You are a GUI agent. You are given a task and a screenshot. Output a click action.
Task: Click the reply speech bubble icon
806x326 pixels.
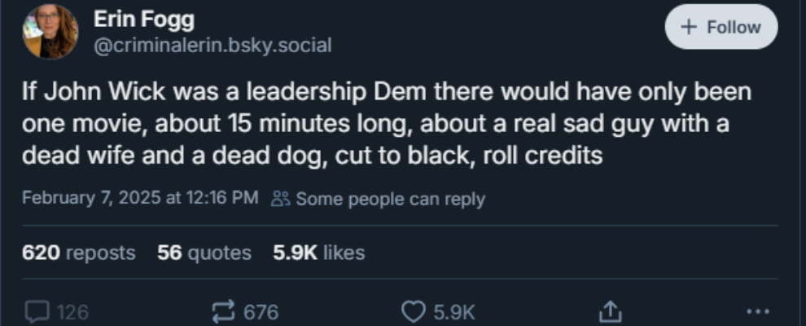coord(37,311)
